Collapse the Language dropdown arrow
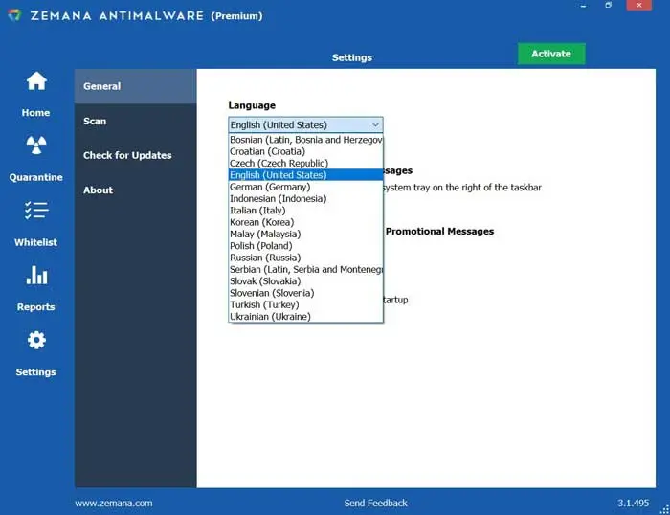 point(375,124)
